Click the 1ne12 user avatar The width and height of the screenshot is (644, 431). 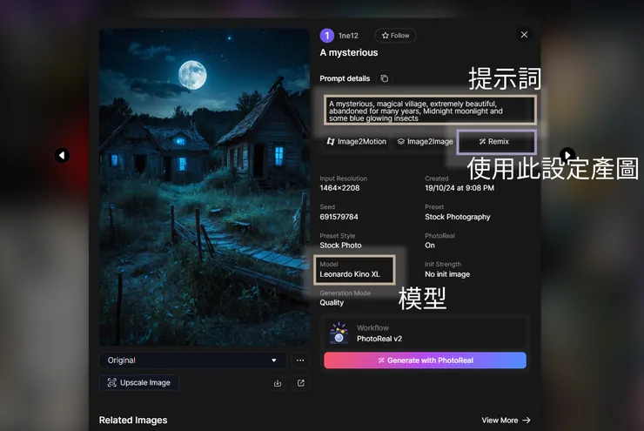coord(327,36)
